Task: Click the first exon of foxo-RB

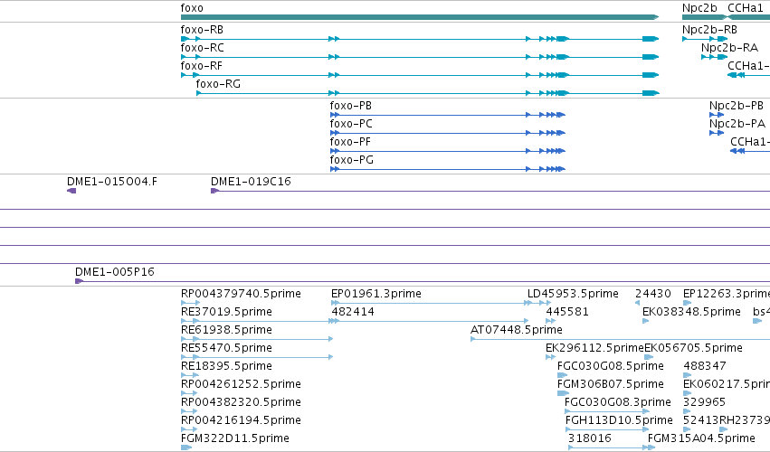Action: (x=185, y=39)
